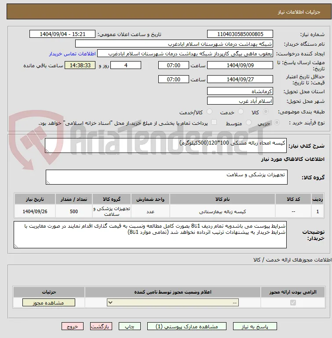Select the کالا/خدمت radio button
This screenshot has width=332, height=338.
(x=209, y=112)
